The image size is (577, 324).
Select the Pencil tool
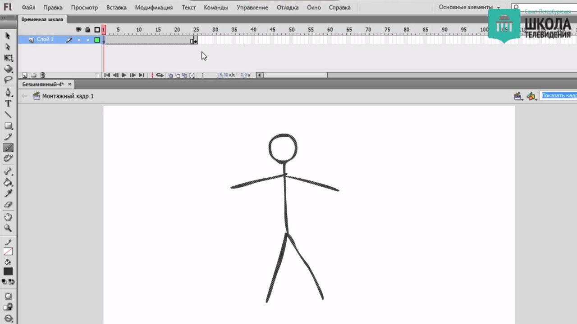(x=8, y=137)
